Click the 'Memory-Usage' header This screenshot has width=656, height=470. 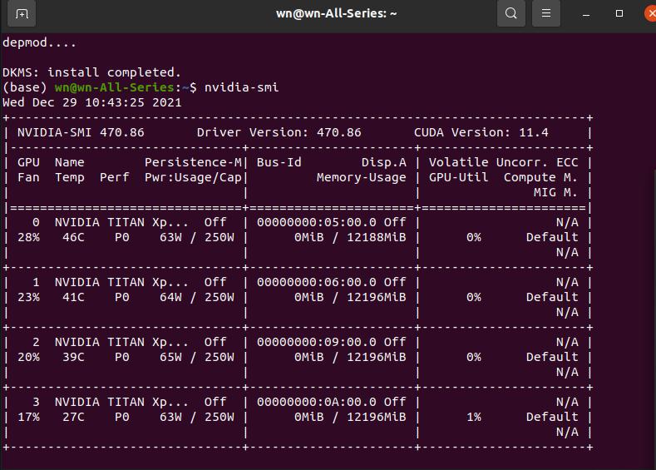click(x=361, y=177)
